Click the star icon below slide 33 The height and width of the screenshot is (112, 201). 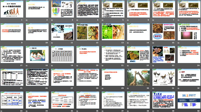(1, 111)
